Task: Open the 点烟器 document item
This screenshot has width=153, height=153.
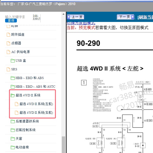Action: 16,43
